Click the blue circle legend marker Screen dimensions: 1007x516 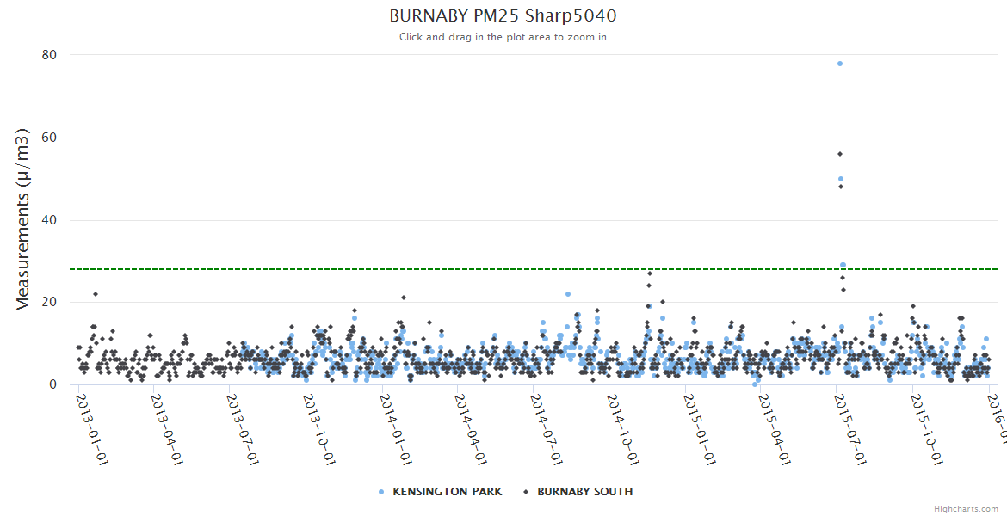(x=381, y=492)
